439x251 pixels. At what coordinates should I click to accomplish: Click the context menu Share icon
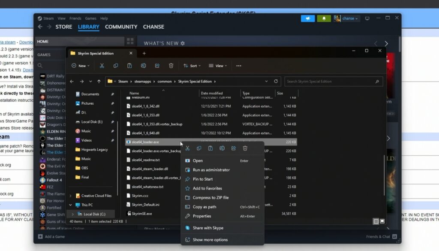[x=234, y=148]
